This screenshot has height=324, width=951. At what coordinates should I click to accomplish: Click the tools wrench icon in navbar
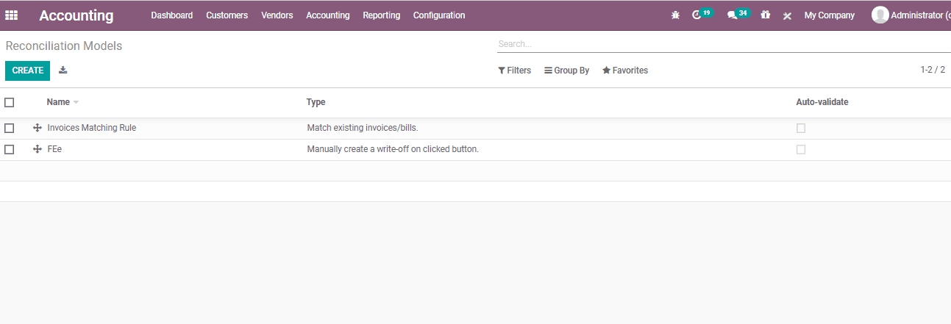tap(787, 15)
